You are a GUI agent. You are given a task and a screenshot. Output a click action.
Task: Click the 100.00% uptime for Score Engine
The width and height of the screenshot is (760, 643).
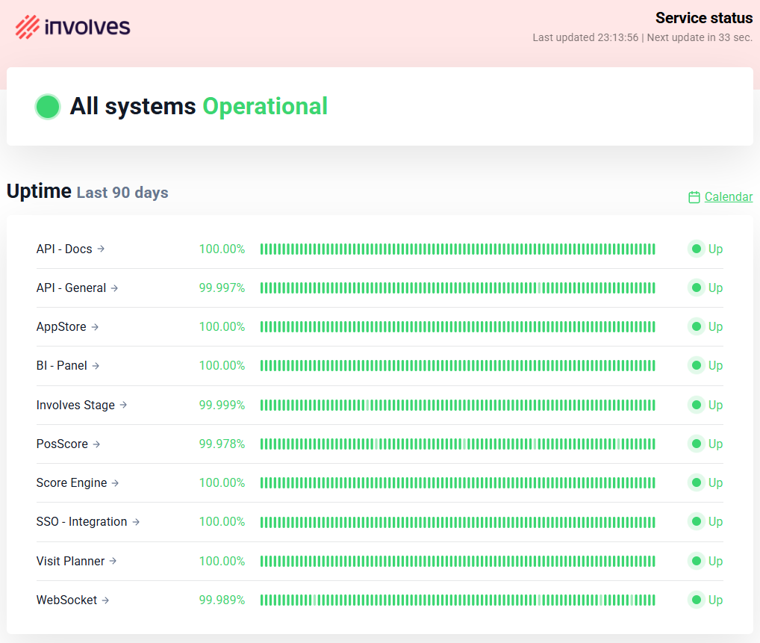221,482
